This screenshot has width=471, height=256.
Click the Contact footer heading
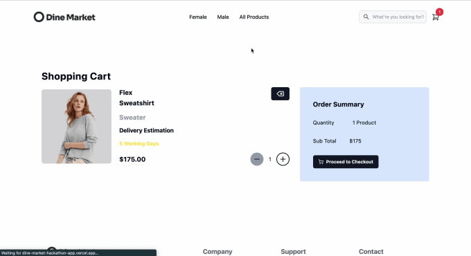pyautogui.click(x=371, y=251)
